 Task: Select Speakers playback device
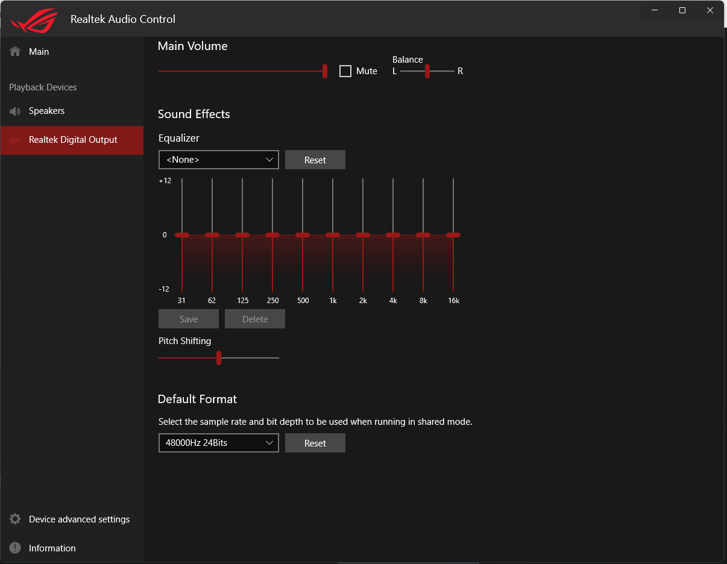[72, 111]
